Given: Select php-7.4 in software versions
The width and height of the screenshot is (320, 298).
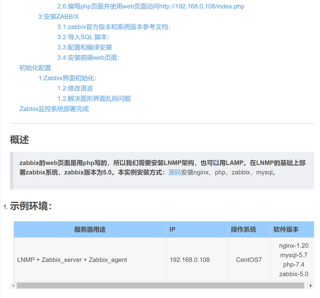Looking at the screenshot, I should coord(294,264).
